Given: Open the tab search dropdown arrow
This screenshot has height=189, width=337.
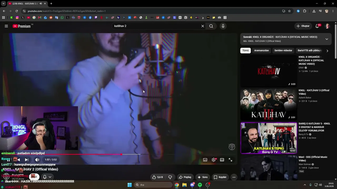Looking at the screenshot, I should coord(3,4).
